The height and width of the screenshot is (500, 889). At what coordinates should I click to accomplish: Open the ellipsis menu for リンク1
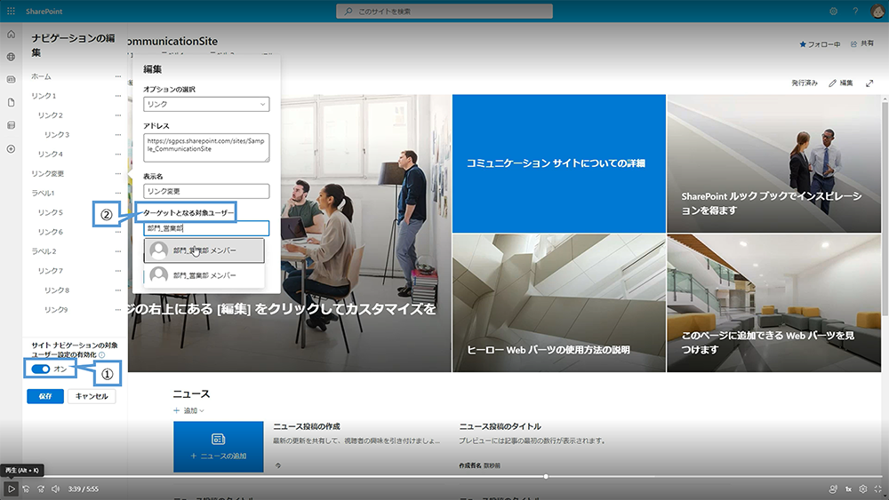click(118, 96)
